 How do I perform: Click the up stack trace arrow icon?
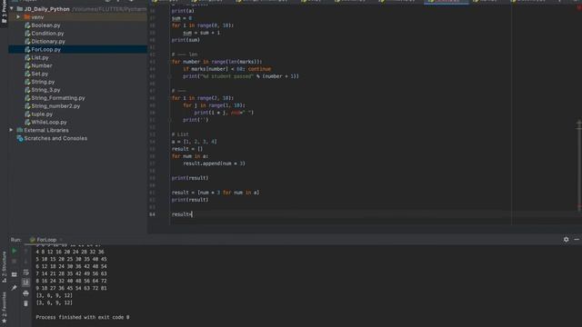[x=25, y=251]
